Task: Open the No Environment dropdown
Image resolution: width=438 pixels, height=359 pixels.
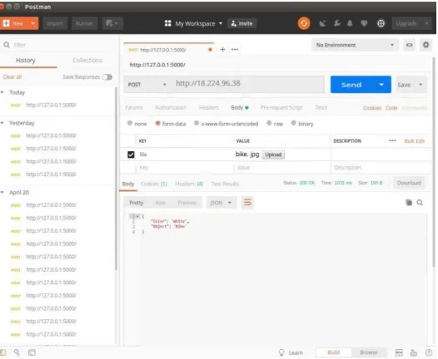Action: coord(355,45)
